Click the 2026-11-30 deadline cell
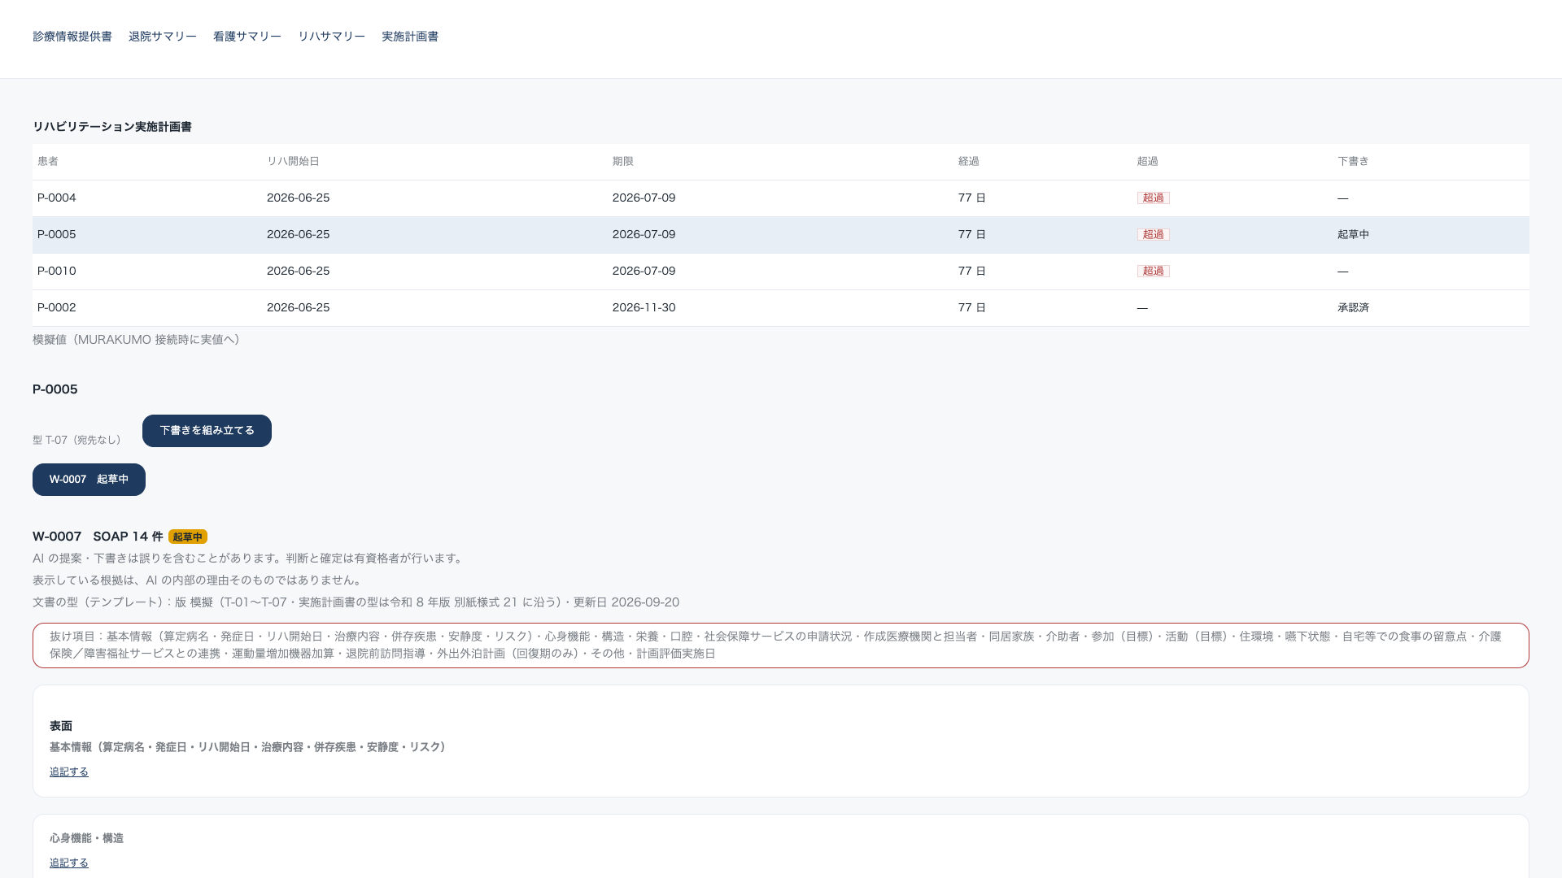The height and width of the screenshot is (878, 1562). [x=644, y=308]
